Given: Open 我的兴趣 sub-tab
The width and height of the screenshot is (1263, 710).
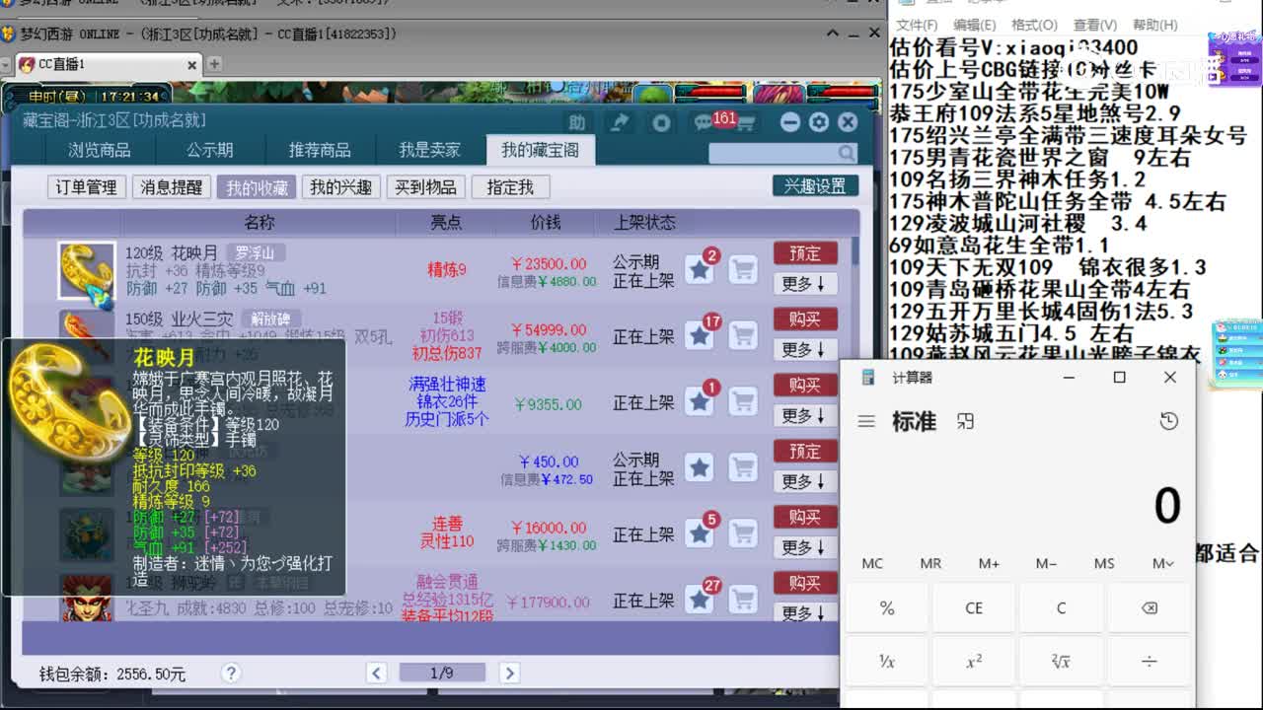Looking at the screenshot, I should (x=340, y=187).
